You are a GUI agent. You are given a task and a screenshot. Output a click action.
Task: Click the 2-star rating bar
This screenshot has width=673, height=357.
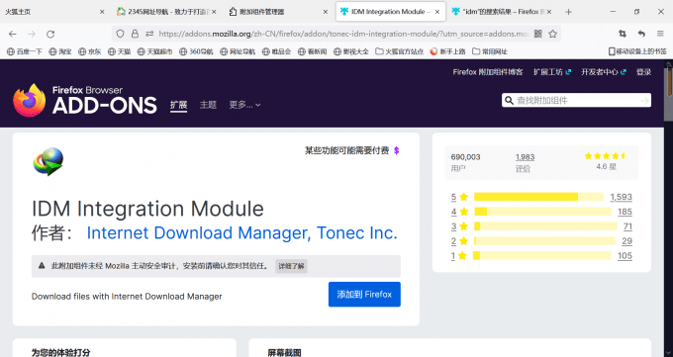click(544, 240)
